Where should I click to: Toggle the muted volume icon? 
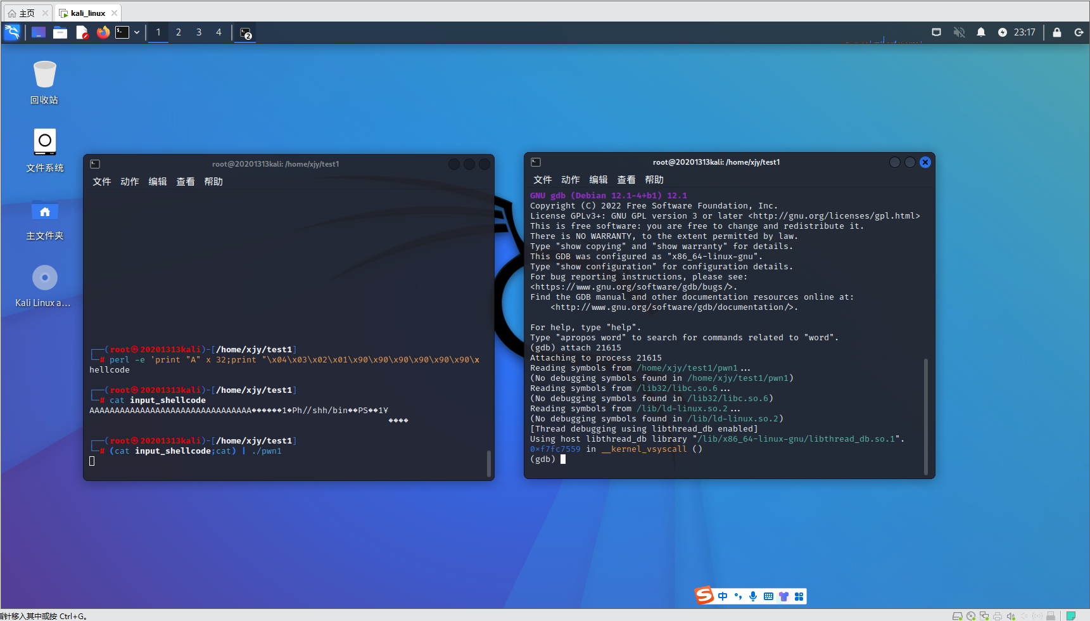coord(959,32)
